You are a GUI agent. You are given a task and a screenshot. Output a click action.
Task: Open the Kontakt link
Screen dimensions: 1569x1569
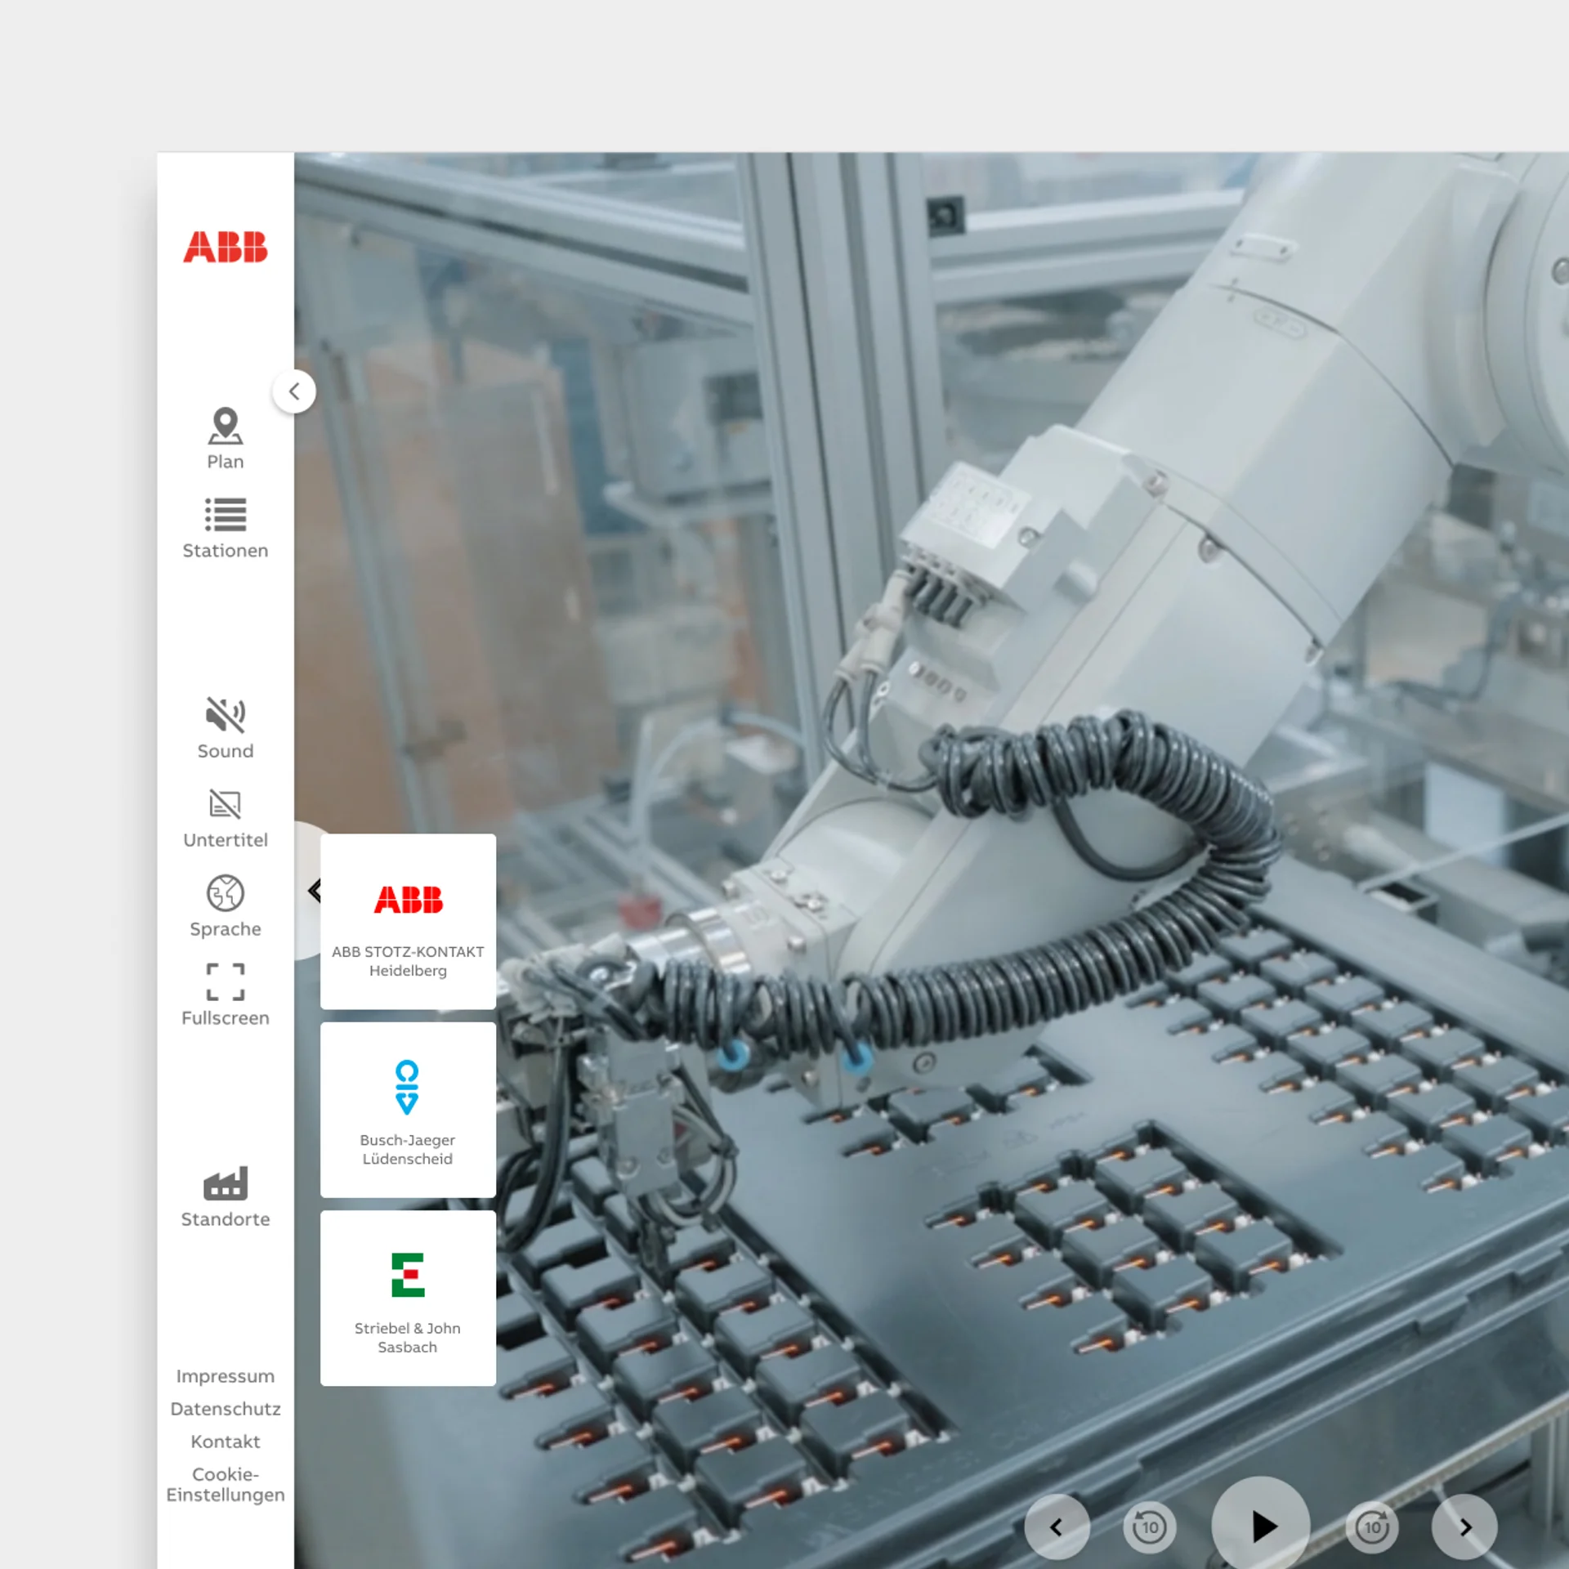[x=225, y=1442]
